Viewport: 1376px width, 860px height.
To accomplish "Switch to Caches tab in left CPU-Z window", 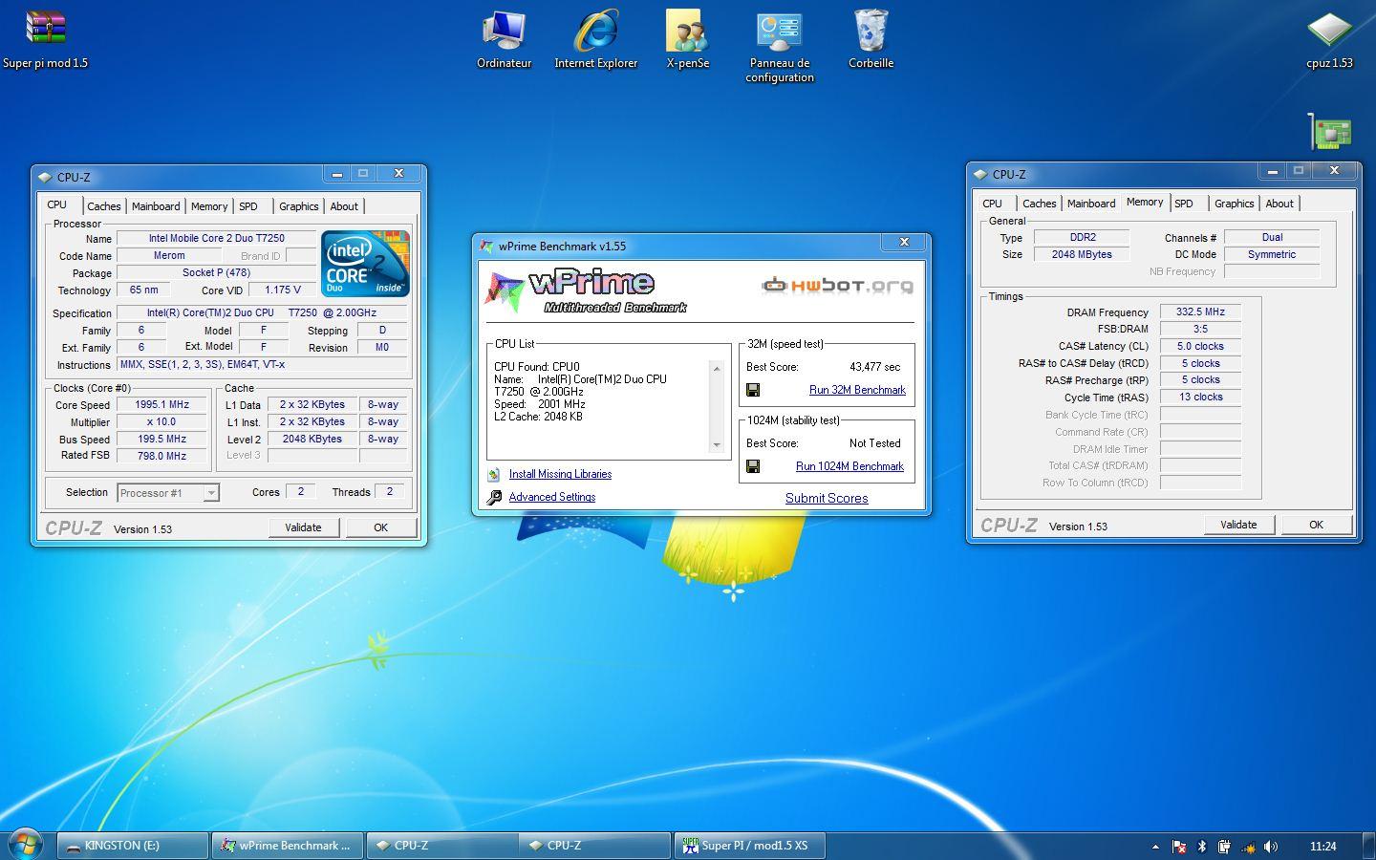I will (x=104, y=206).
